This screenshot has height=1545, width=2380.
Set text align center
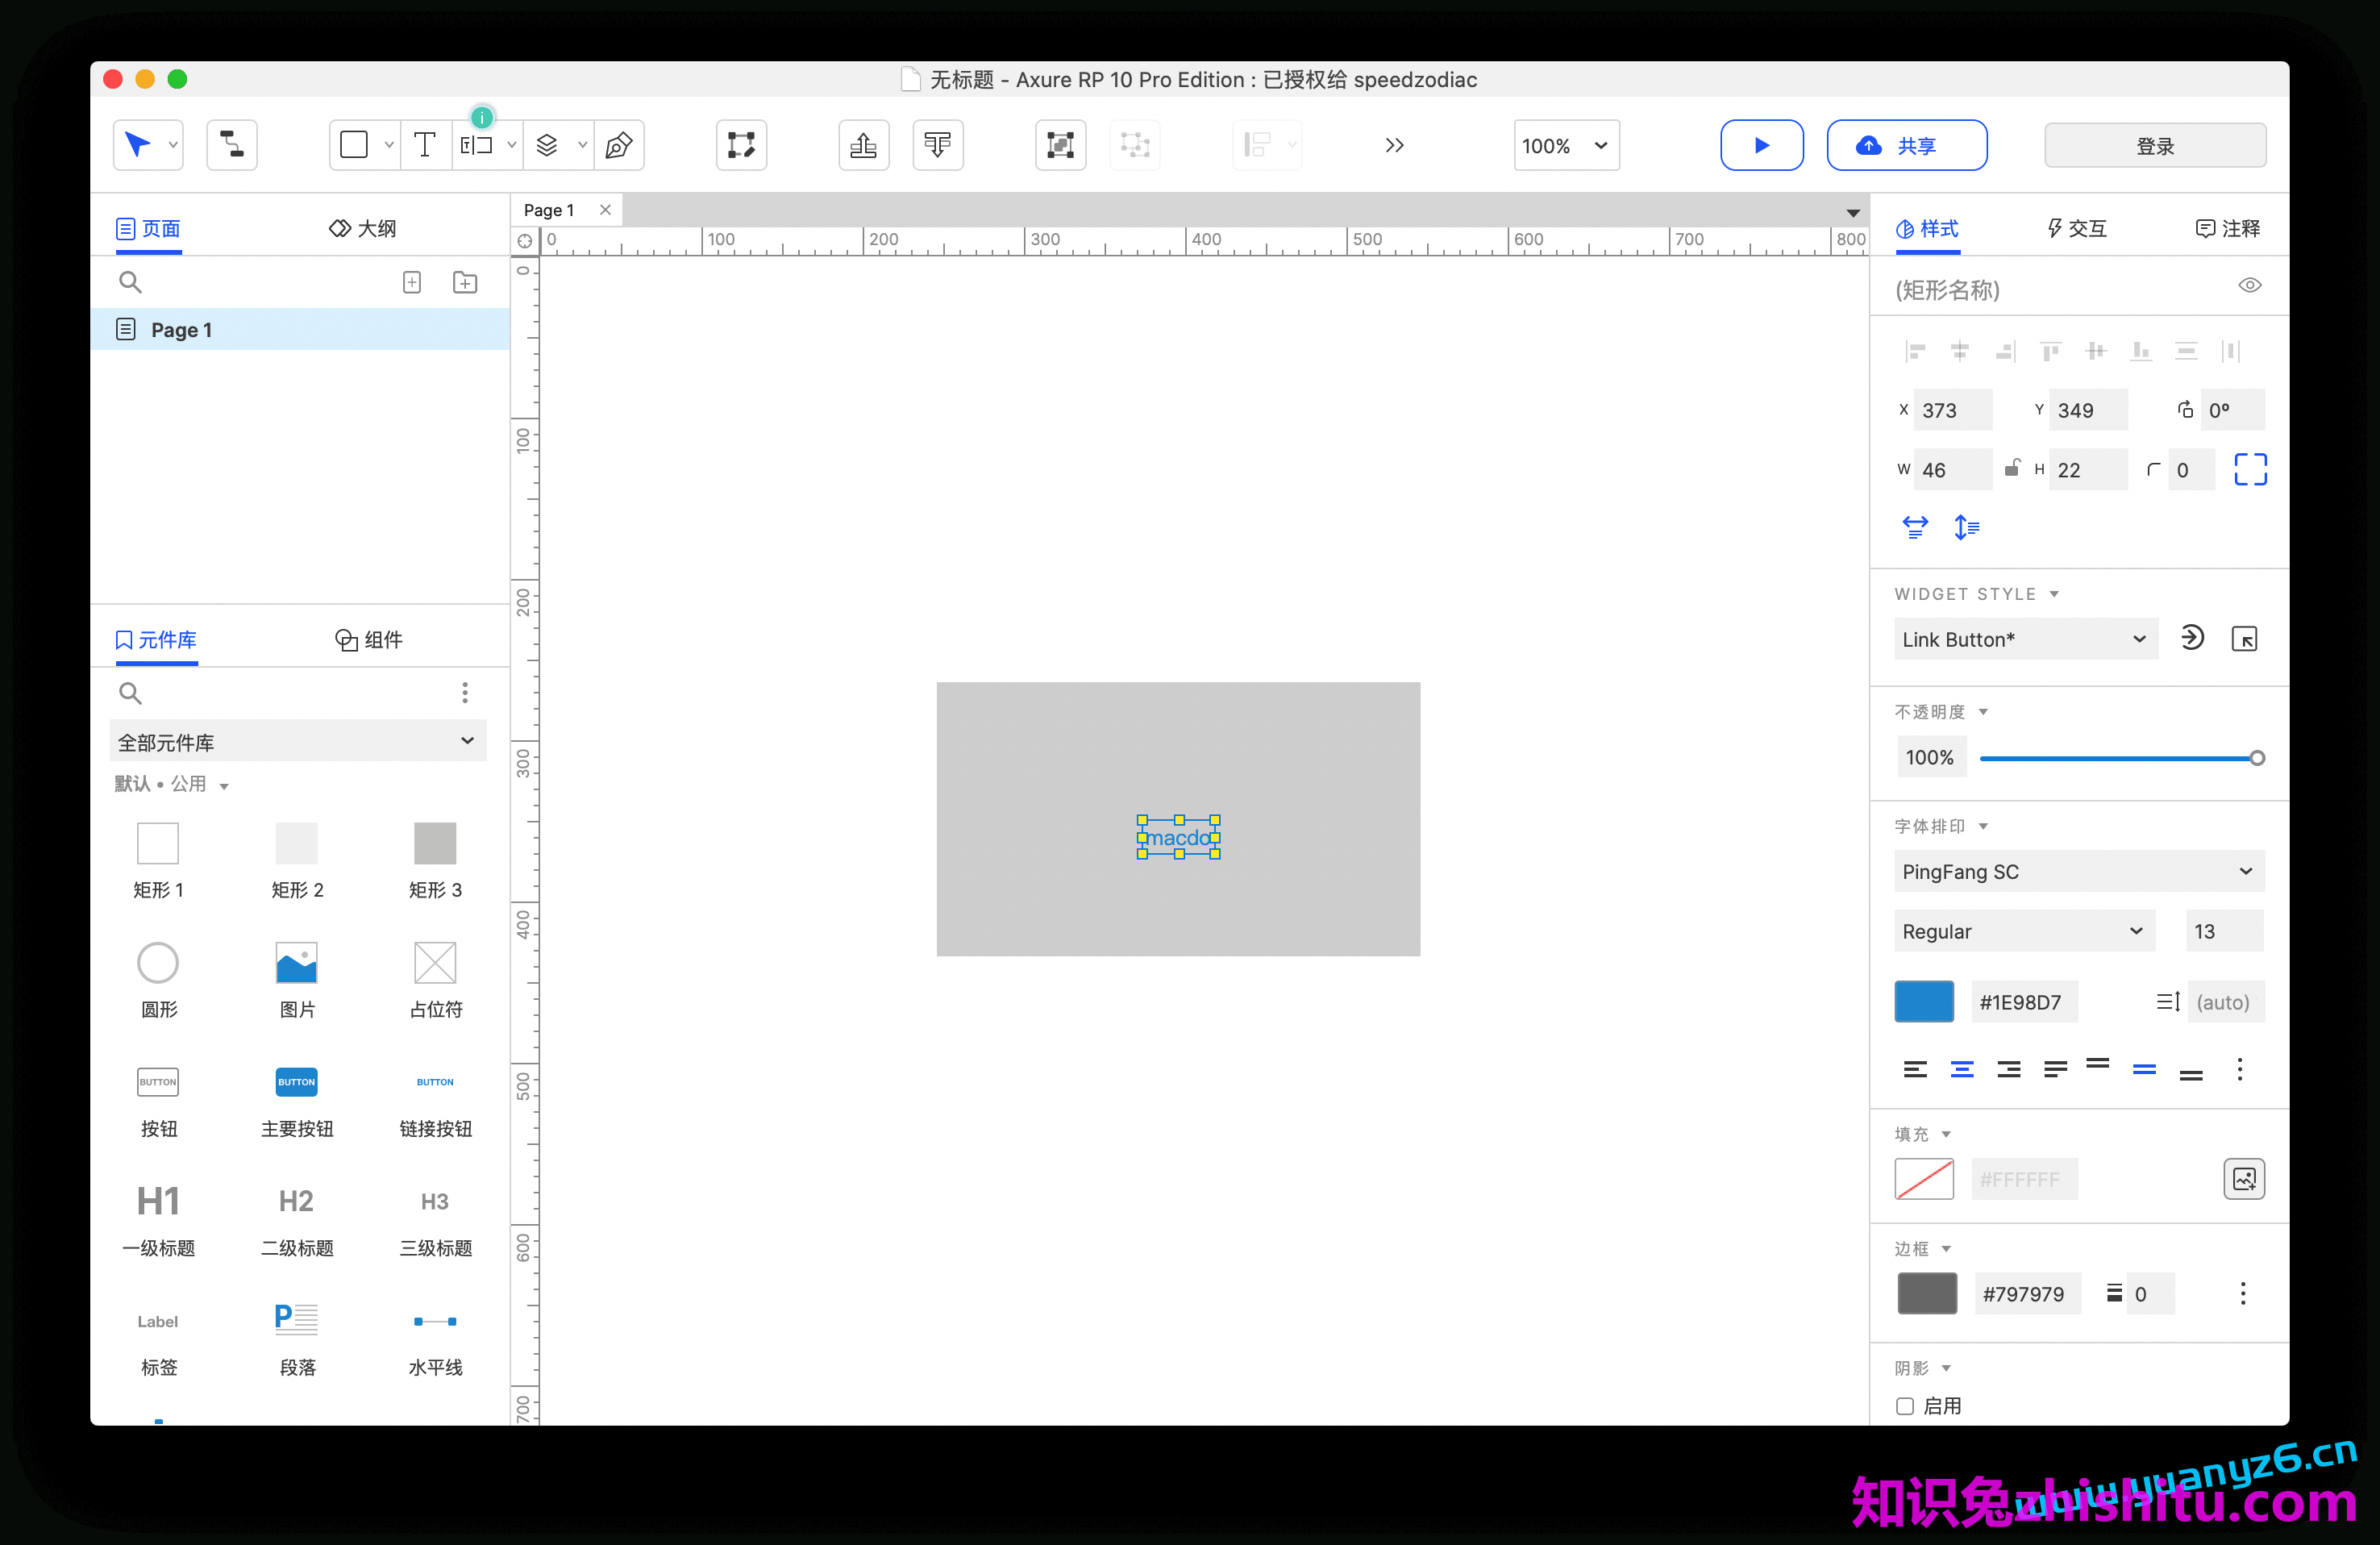1962,1070
